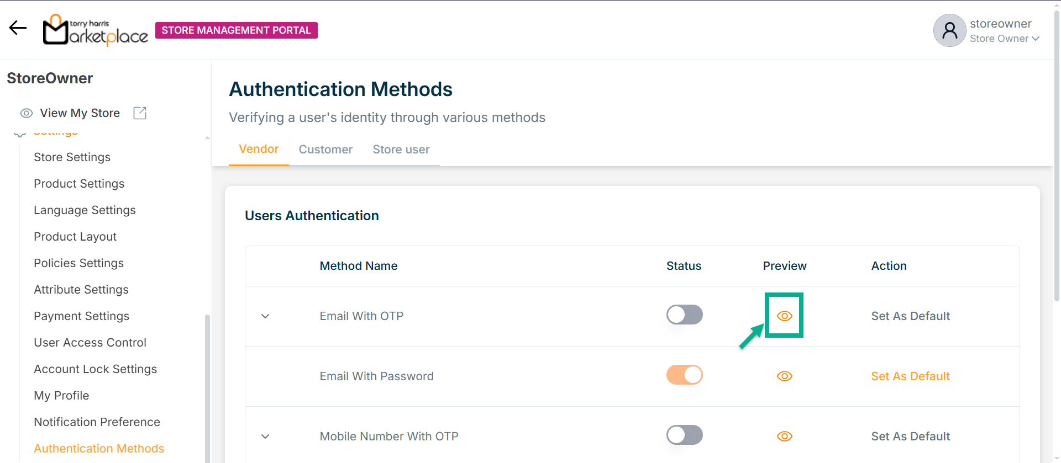This screenshot has width=1061, height=463.
Task: Set Email With Password as default
Action: coord(910,376)
